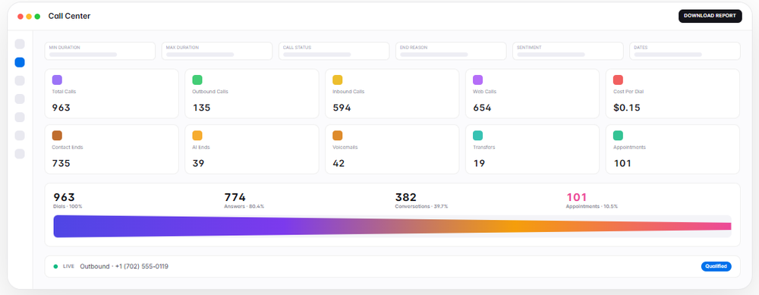The width and height of the screenshot is (759, 295).
Task: Click the Cost Per Dial value $0.15
Action: click(627, 108)
